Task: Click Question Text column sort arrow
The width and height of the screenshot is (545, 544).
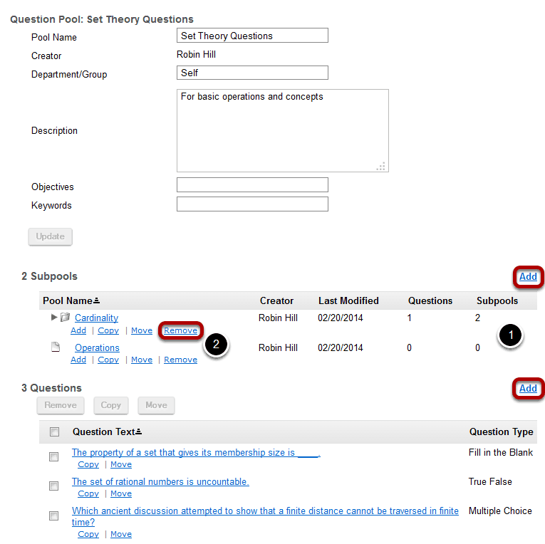Action: (138, 432)
